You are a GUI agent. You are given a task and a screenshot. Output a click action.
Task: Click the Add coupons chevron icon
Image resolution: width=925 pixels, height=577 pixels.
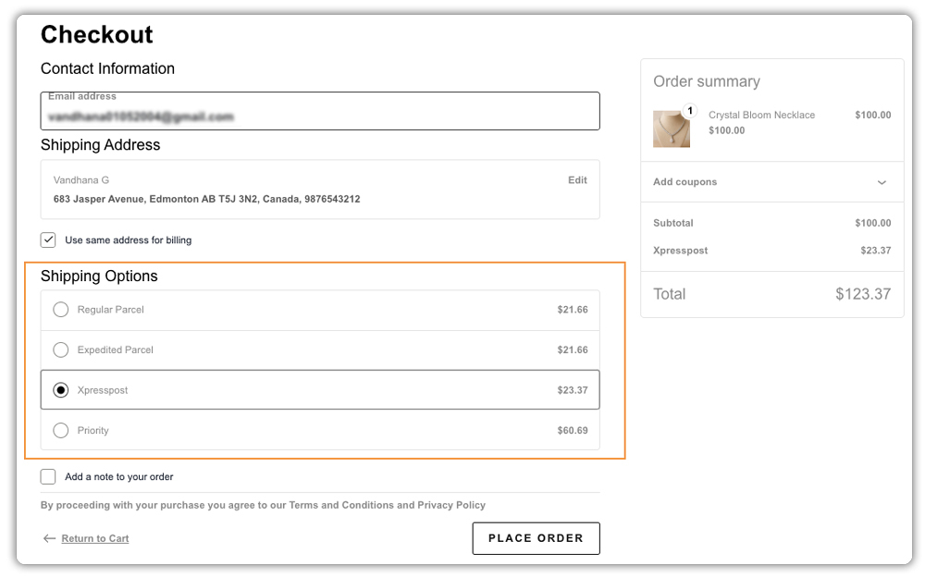pos(881,182)
